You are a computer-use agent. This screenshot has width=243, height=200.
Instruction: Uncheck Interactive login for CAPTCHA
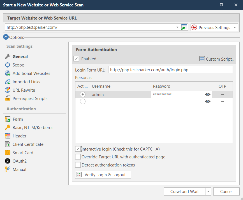78,149
